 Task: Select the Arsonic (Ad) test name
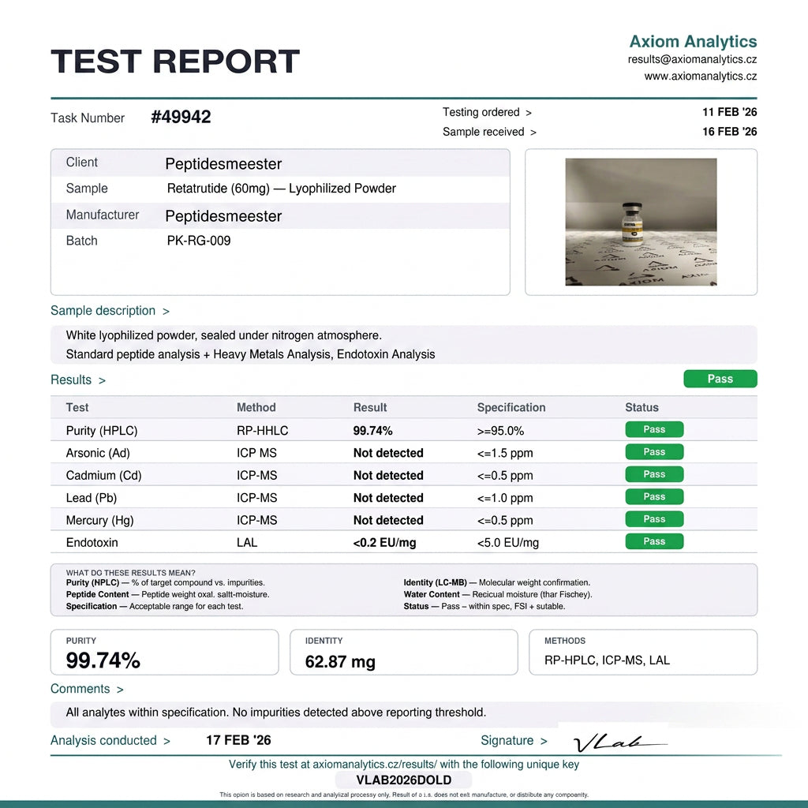pos(98,453)
